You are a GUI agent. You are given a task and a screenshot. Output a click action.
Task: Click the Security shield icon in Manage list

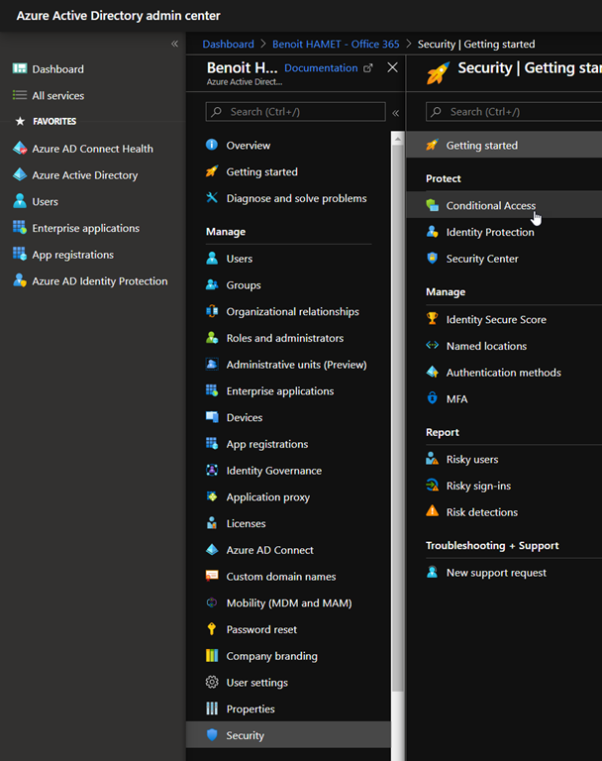pos(212,735)
